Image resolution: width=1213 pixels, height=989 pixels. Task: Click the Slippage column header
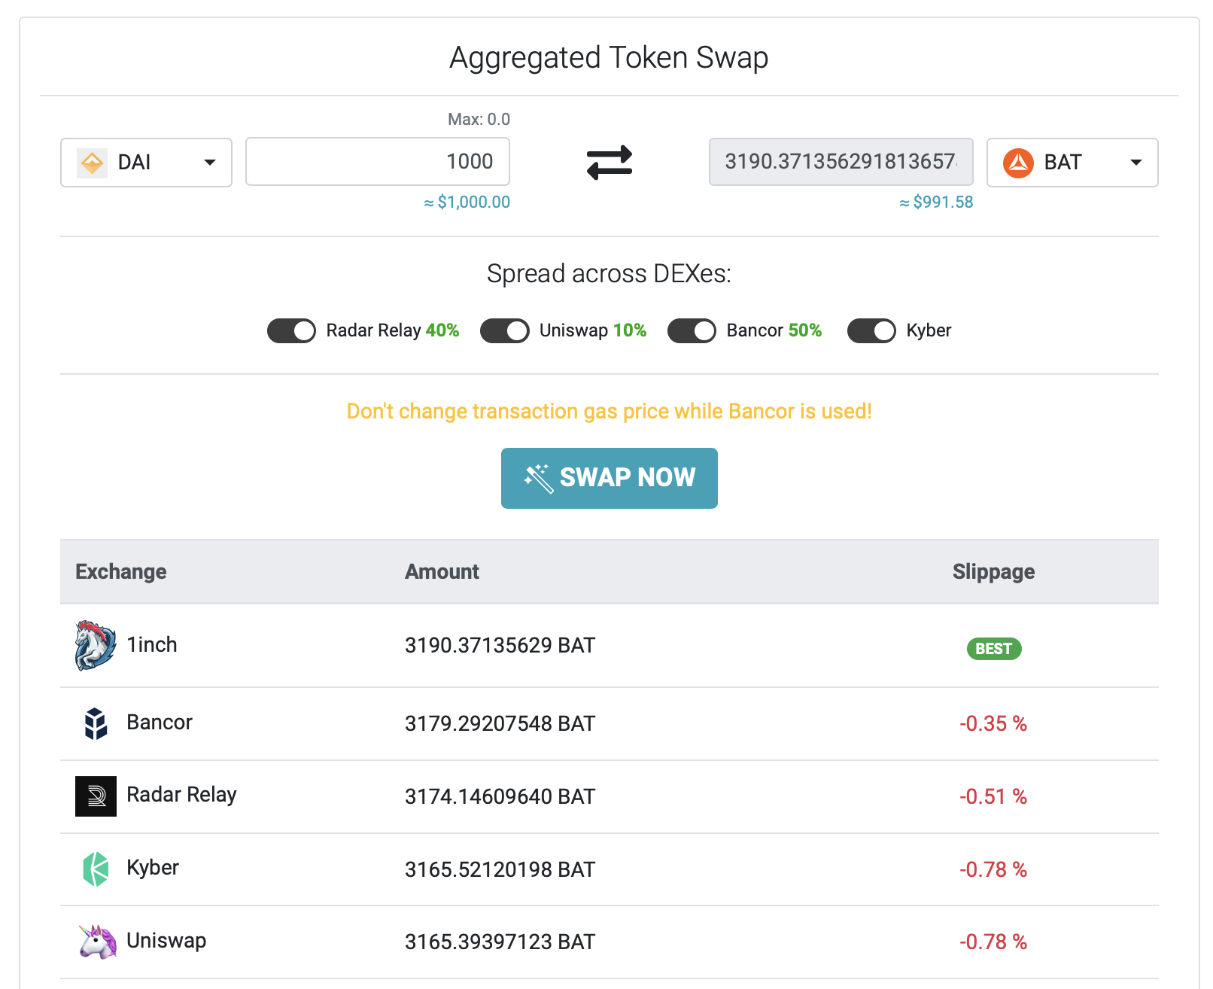993,572
